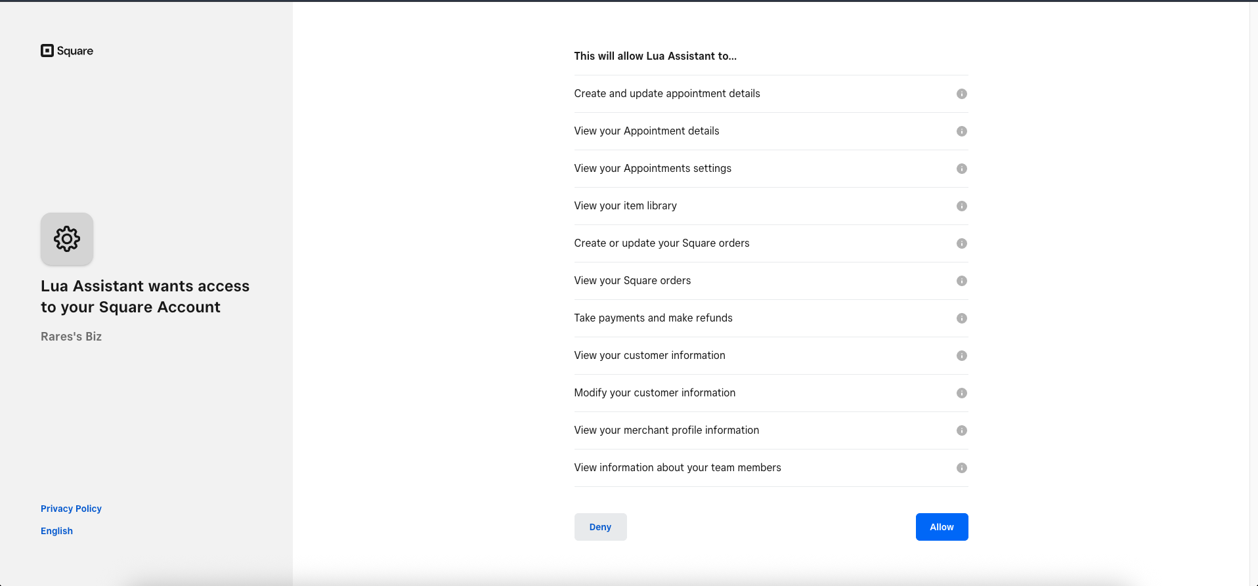Click the Lua Assistant gear app icon
This screenshot has height=586, width=1258.
(67, 239)
